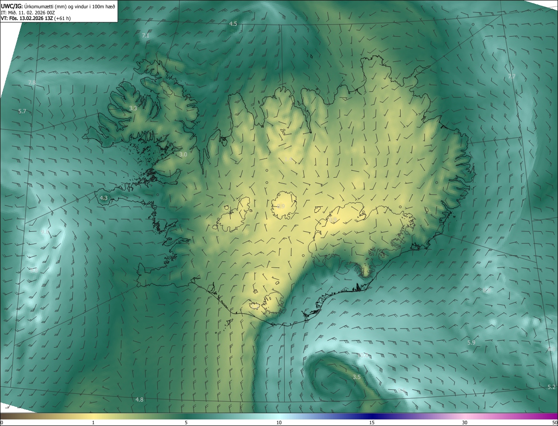Click the title 'Úrkomumætti (mm) og vindur í 100m hæð'
The image size is (558, 426).
click(69, 6)
